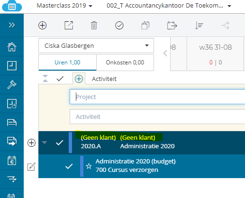
Task: Click the approve checkmark circle toolbar icon
Action: click(119, 26)
